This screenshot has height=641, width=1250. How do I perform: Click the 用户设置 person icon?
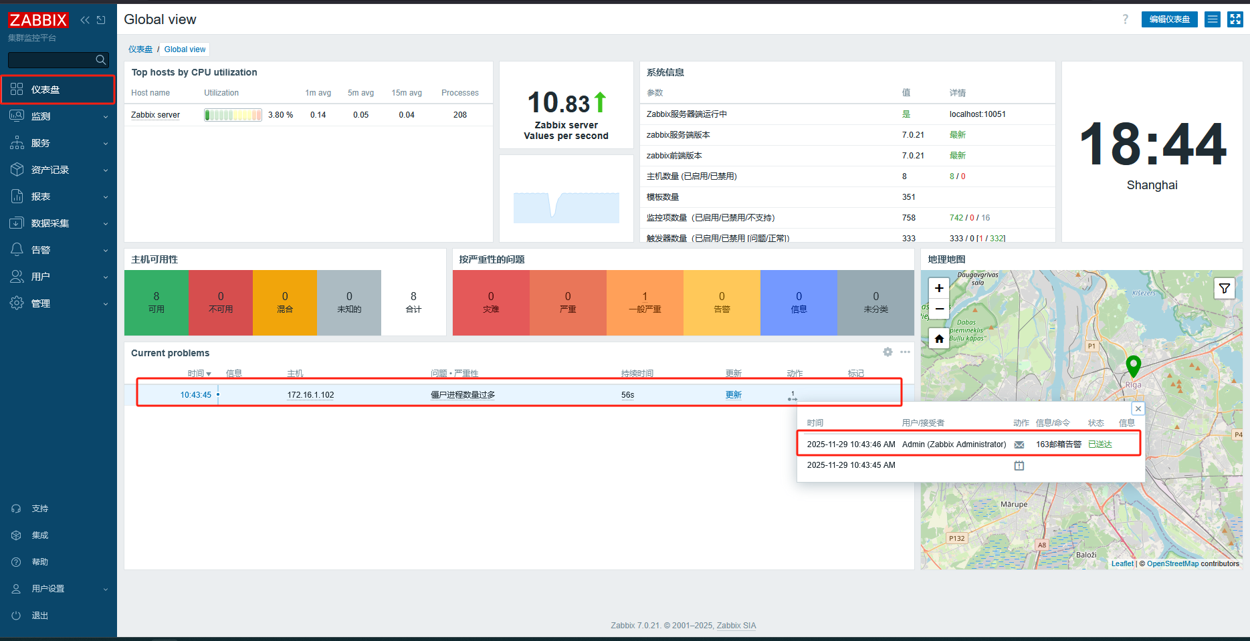pyautogui.click(x=16, y=589)
